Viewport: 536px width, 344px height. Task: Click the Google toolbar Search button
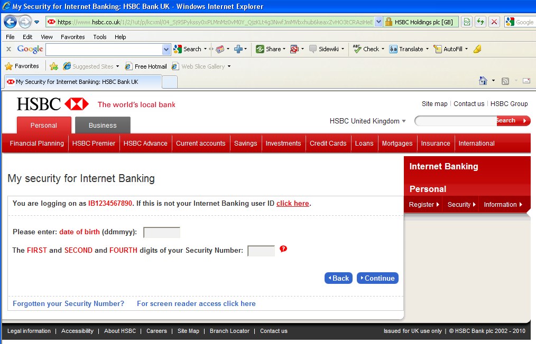(x=188, y=49)
